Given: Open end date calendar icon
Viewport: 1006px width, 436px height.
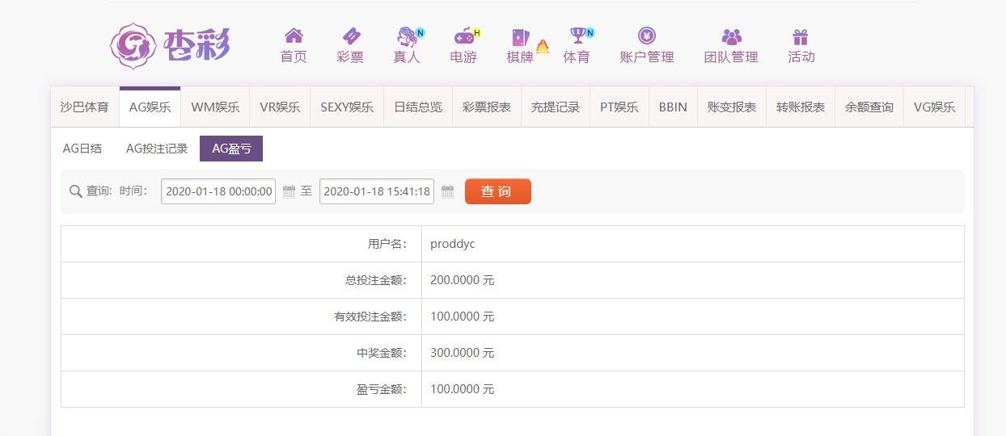Looking at the screenshot, I should pyautogui.click(x=447, y=192).
